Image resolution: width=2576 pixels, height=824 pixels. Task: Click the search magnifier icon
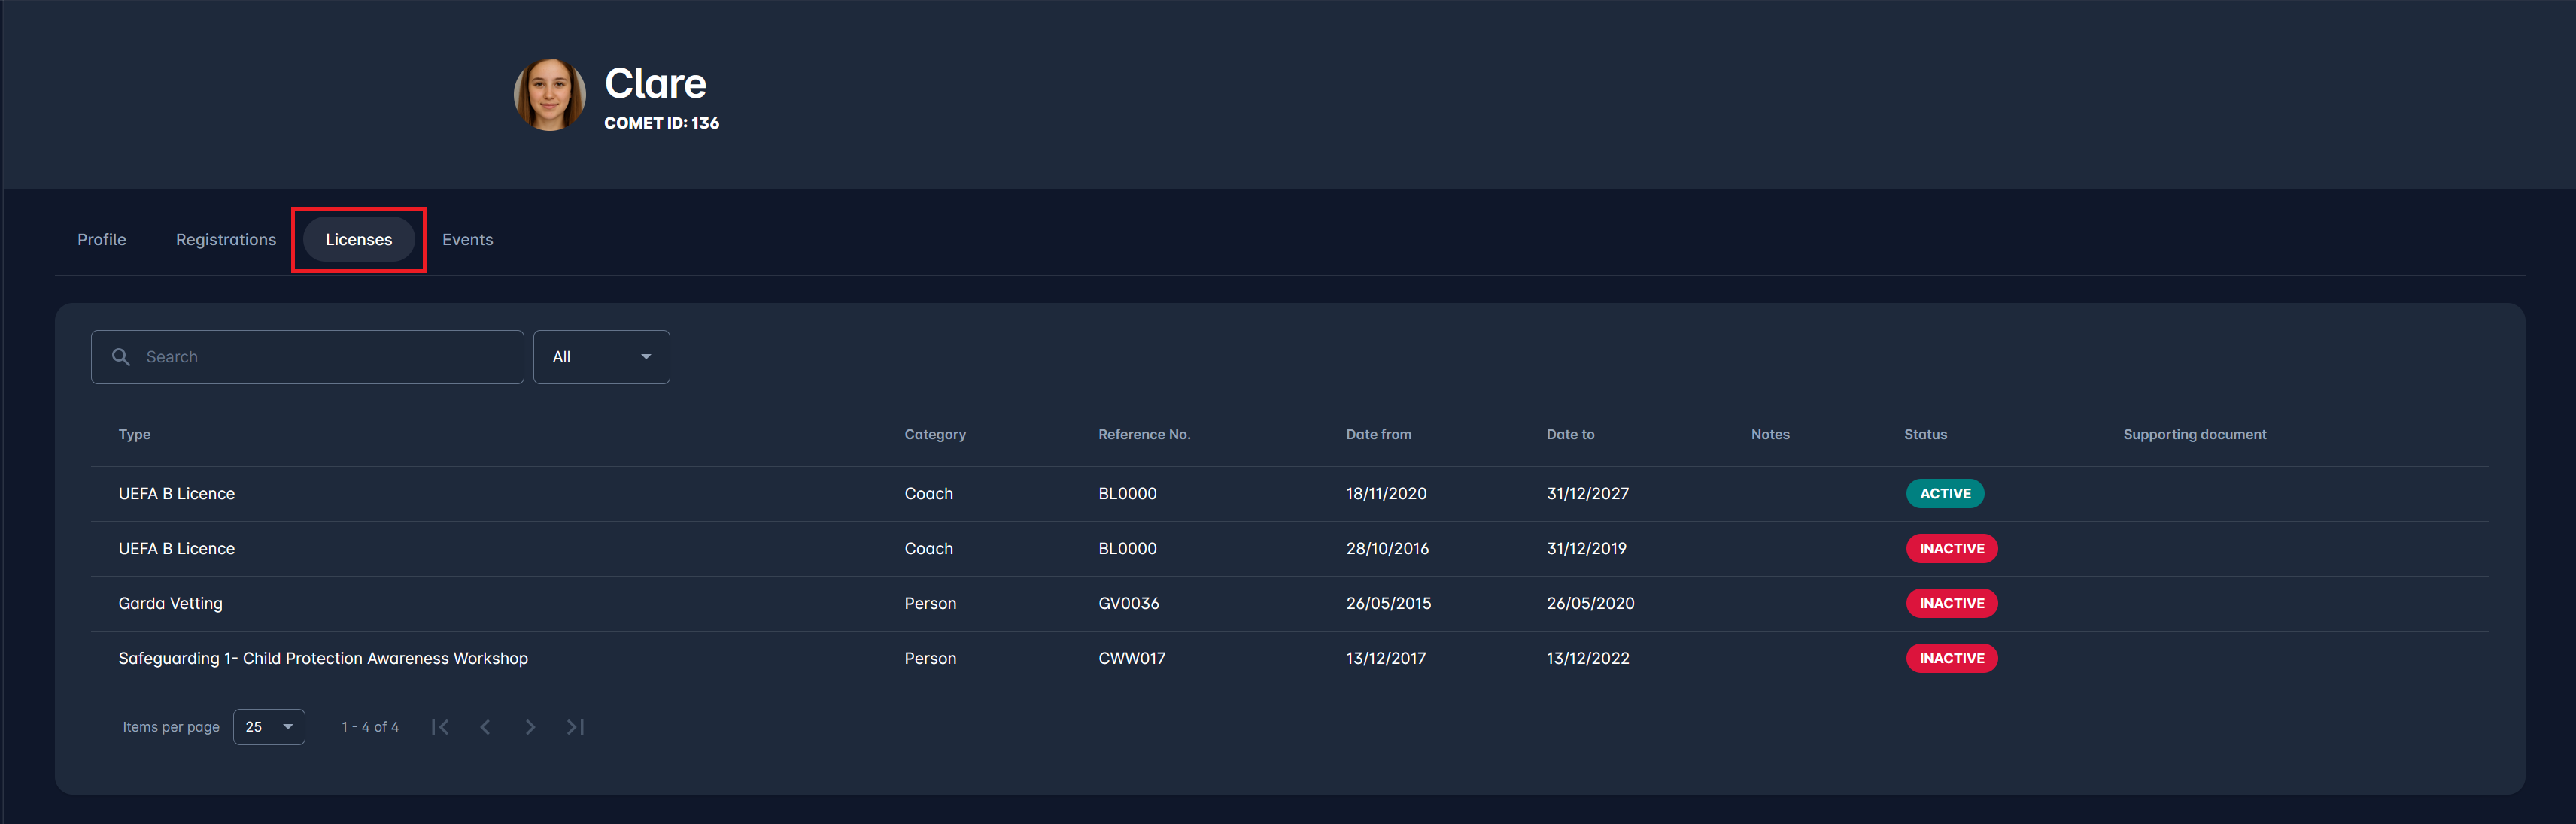pos(121,356)
